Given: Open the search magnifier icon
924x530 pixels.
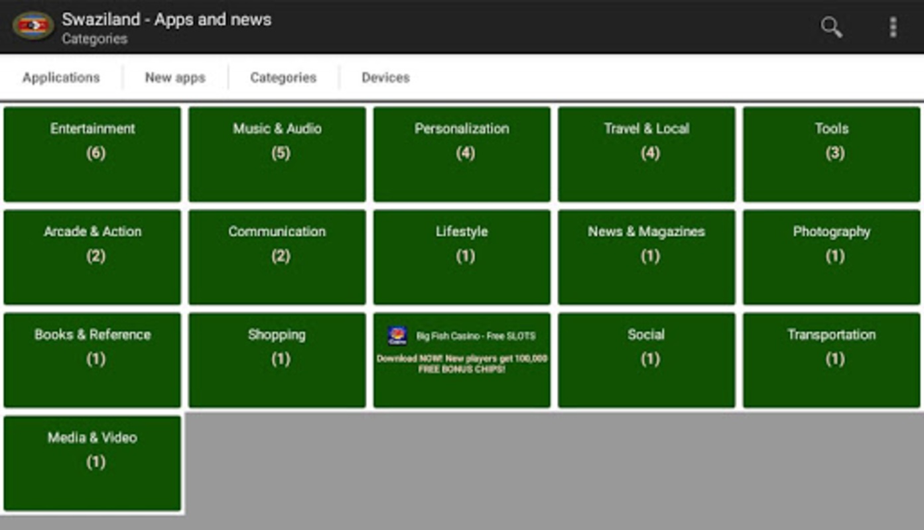Looking at the screenshot, I should (x=831, y=27).
